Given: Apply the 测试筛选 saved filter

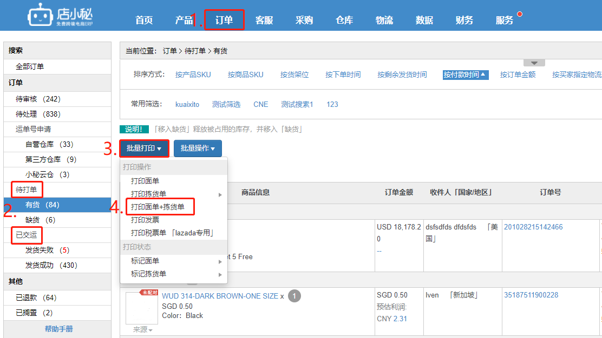Looking at the screenshot, I should click(226, 105).
